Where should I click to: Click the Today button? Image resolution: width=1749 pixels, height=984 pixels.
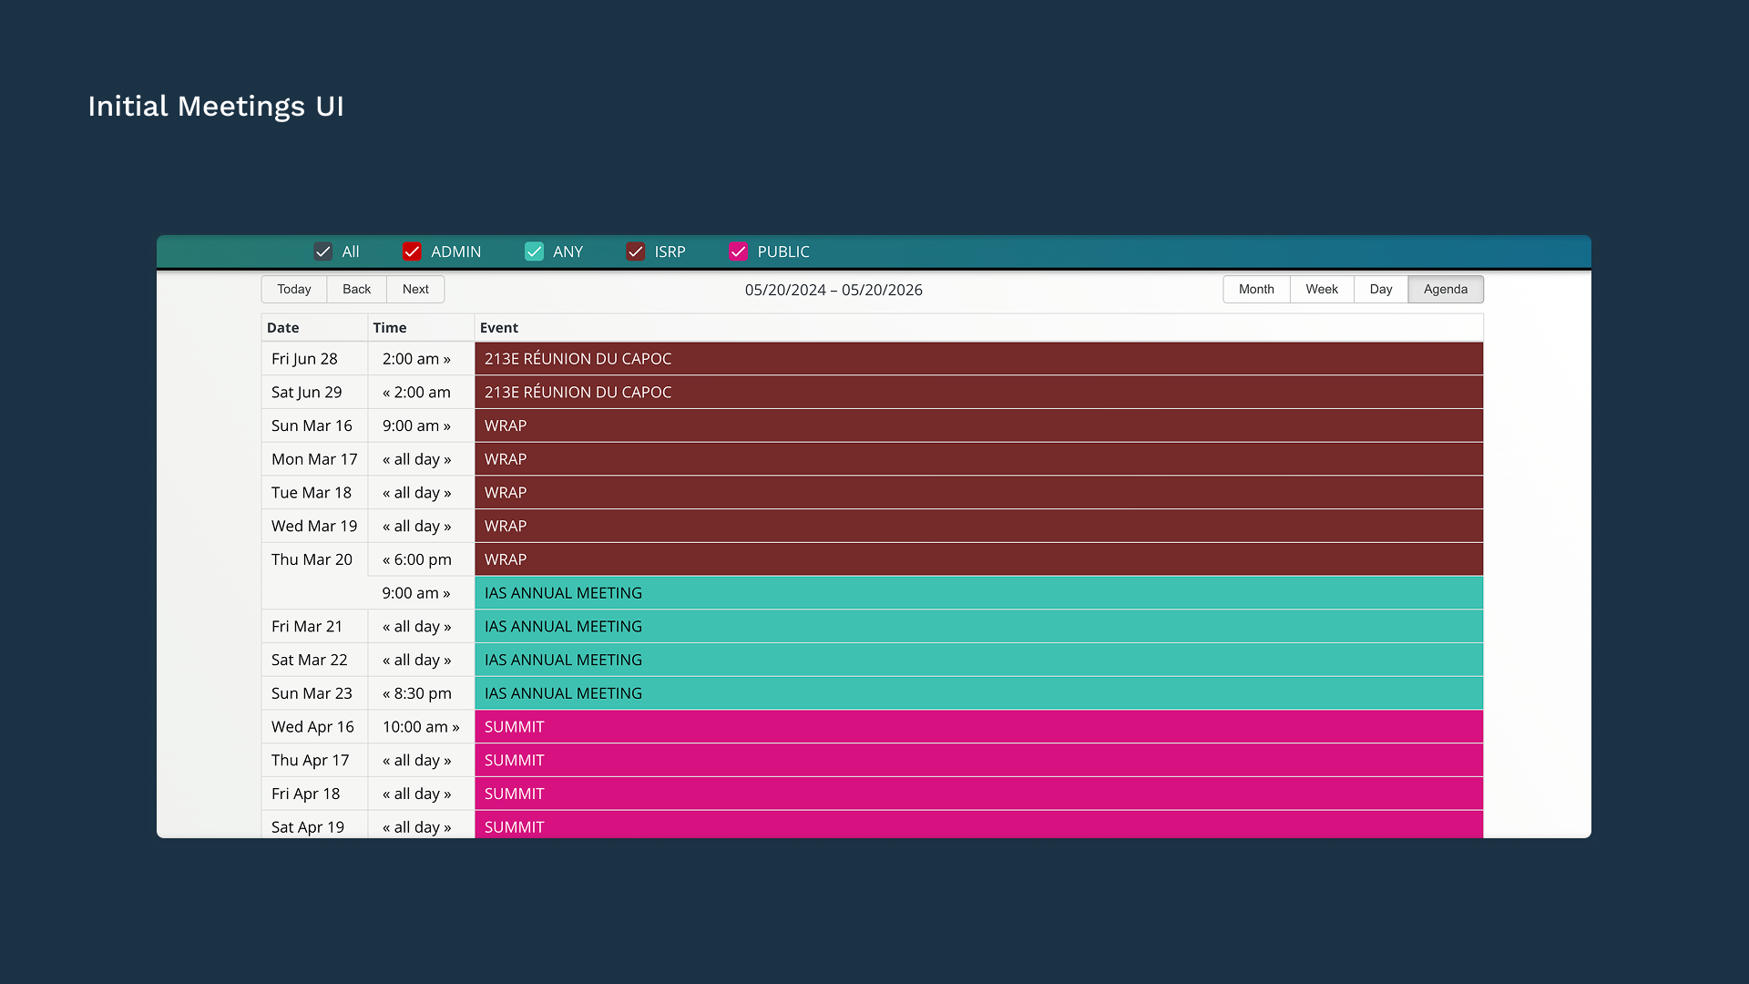click(x=294, y=289)
